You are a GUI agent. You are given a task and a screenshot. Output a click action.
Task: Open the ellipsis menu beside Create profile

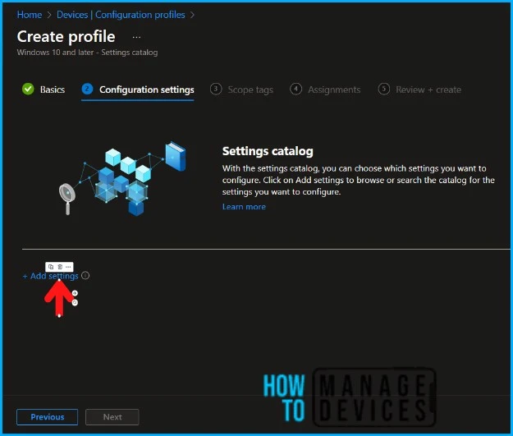(136, 37)
